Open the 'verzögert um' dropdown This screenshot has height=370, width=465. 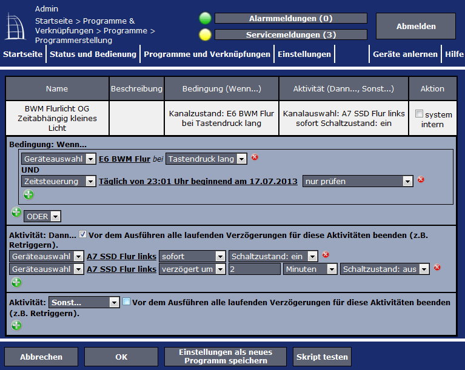click(x=192, y=269)
